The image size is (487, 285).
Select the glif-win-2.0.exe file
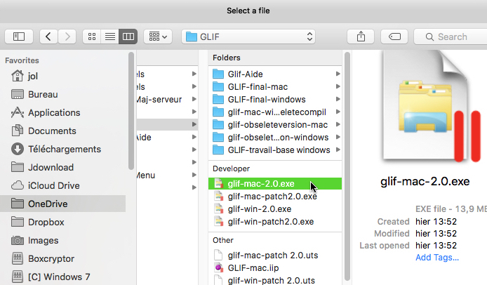[260, 209]
